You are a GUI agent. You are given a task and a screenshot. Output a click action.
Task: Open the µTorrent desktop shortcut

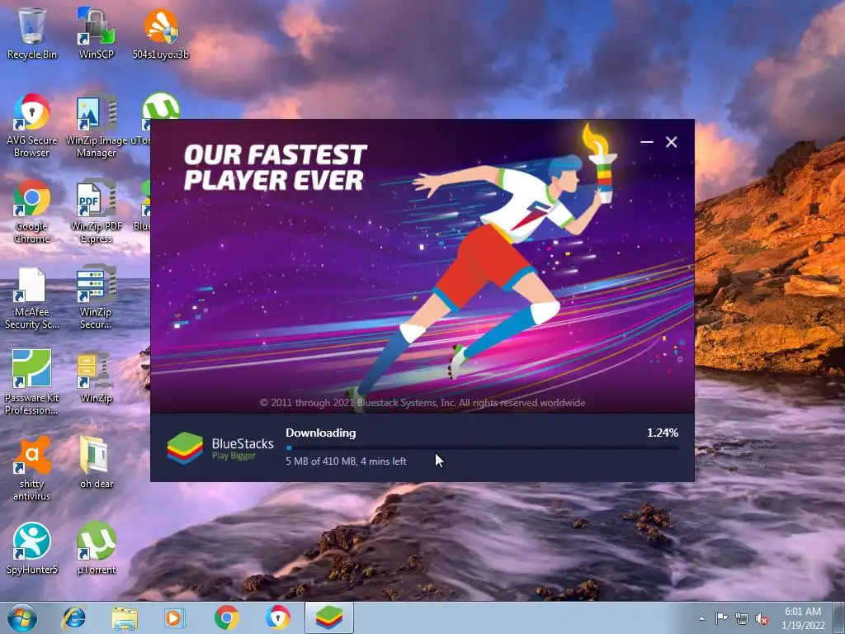click(96, 548)
